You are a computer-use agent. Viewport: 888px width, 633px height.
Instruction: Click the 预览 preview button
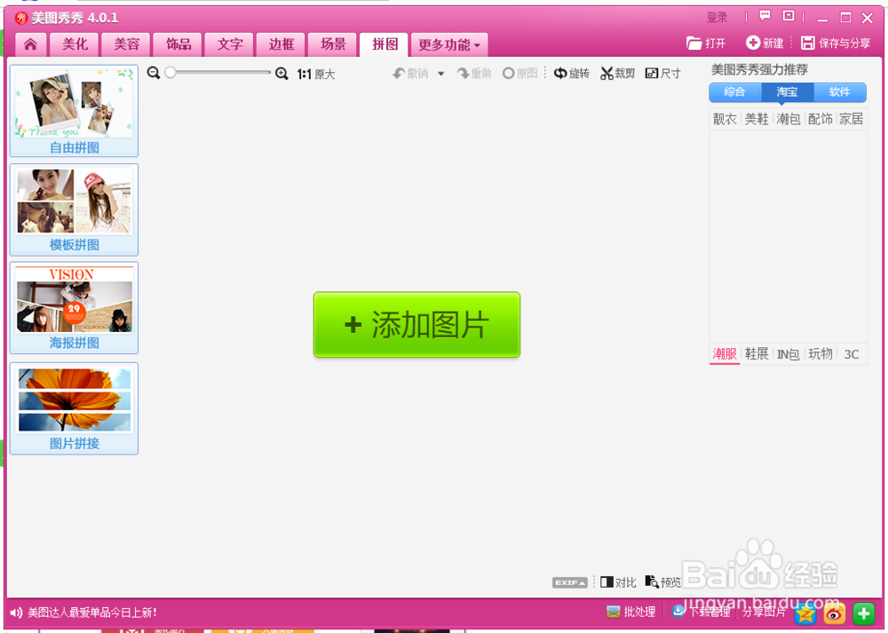[x=663, y=582]
